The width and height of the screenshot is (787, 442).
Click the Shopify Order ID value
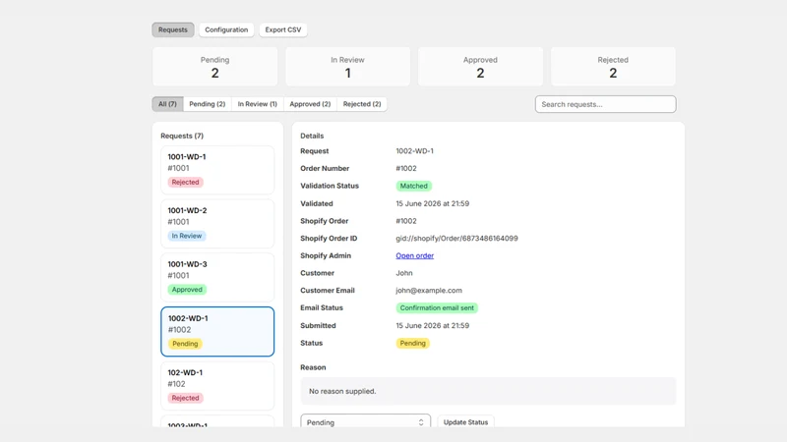(x=456, y=238)
